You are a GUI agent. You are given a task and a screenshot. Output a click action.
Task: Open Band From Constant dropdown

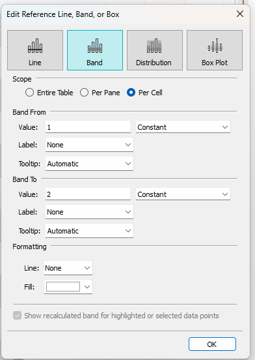pos(183,127)
